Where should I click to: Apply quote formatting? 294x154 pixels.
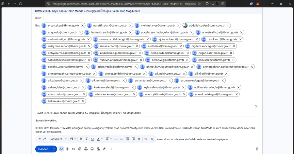pos(139,139)
